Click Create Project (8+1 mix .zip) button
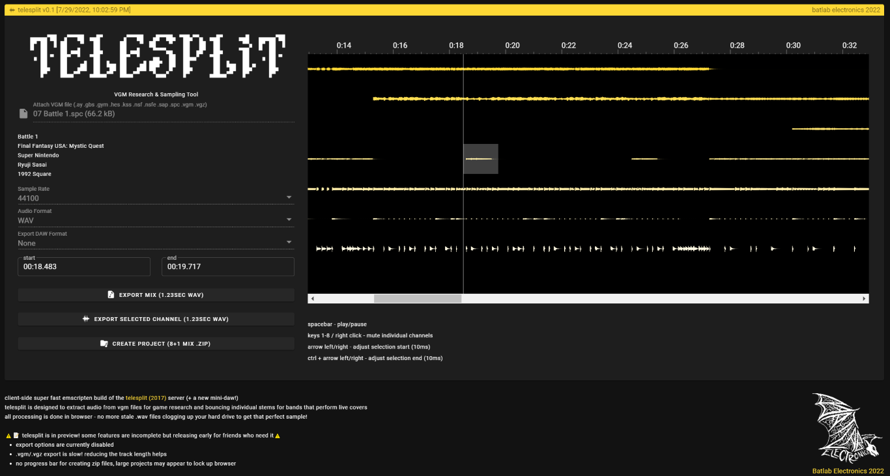This screenshot has height=476, width=890. point(156,344)
